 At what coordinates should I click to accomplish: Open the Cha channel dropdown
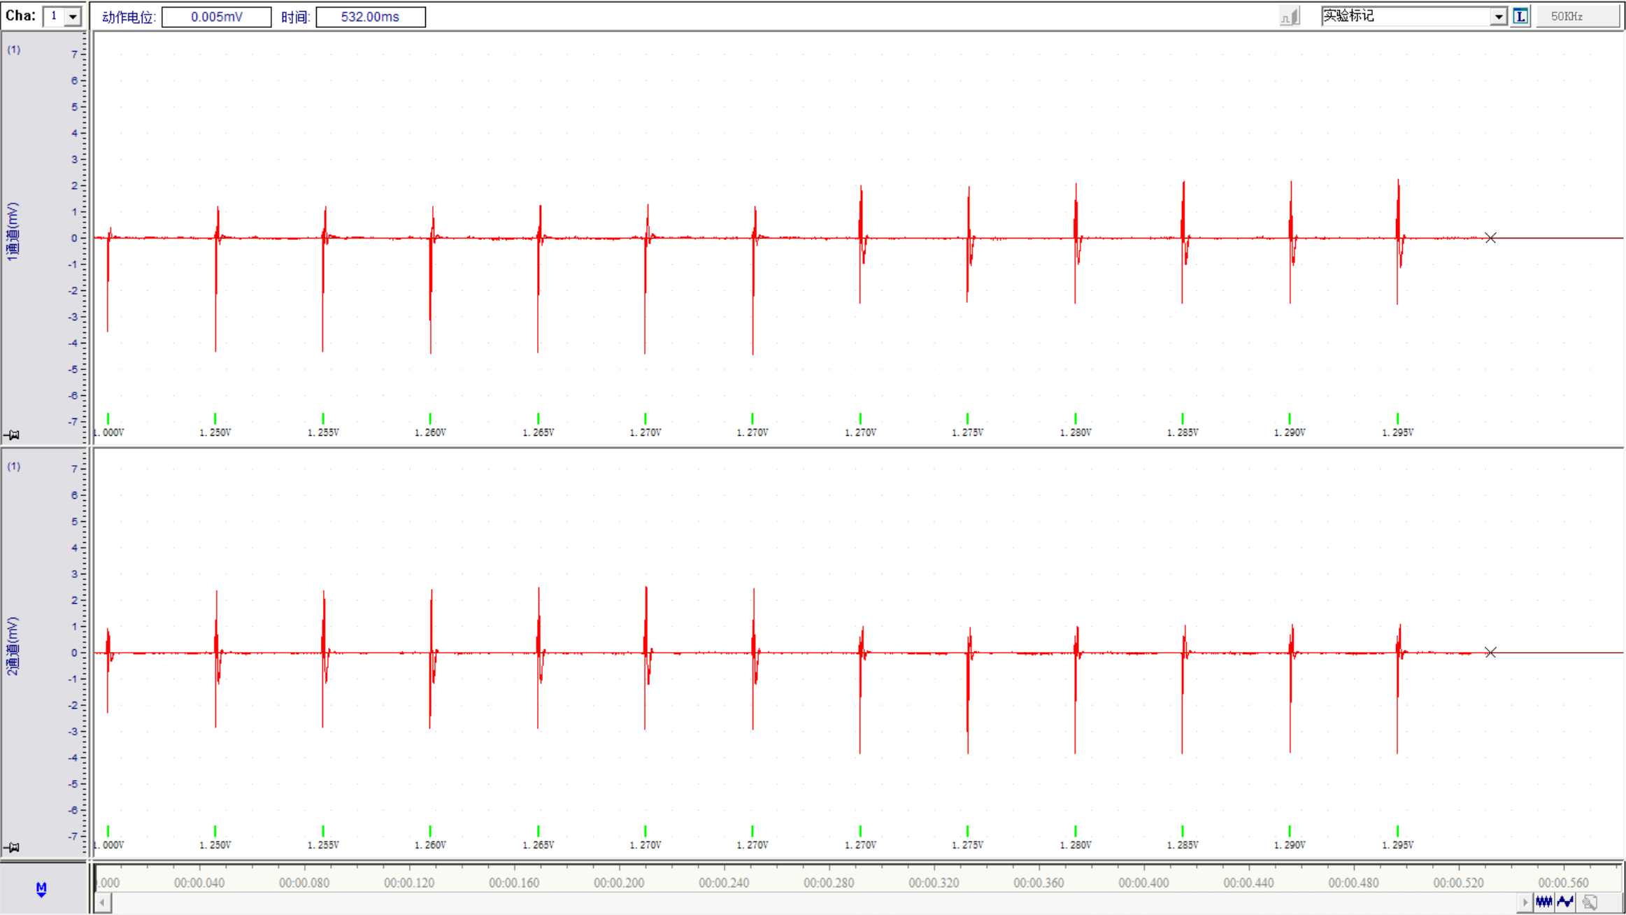point(72,16)
